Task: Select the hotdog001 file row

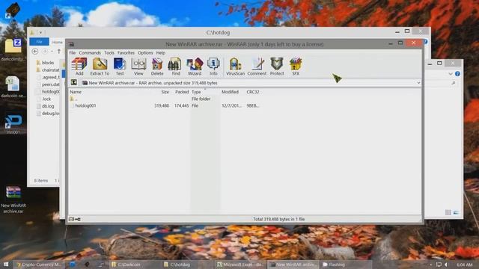Action: point(165,105)
